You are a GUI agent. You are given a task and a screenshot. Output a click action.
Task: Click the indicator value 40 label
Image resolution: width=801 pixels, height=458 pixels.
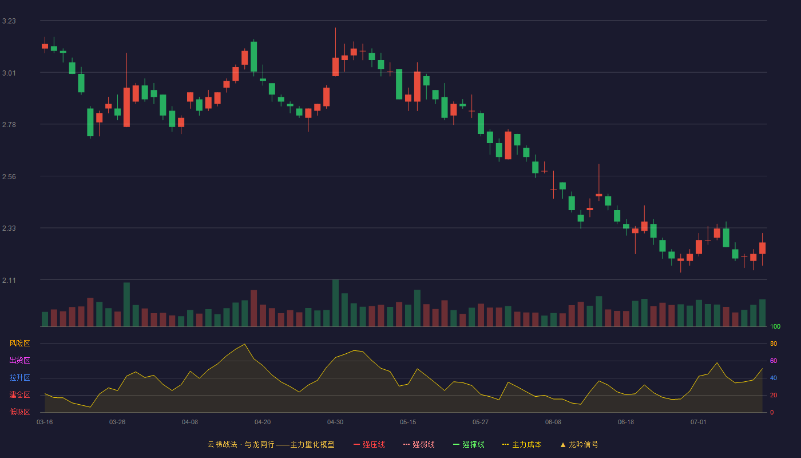tap(774, 378)
